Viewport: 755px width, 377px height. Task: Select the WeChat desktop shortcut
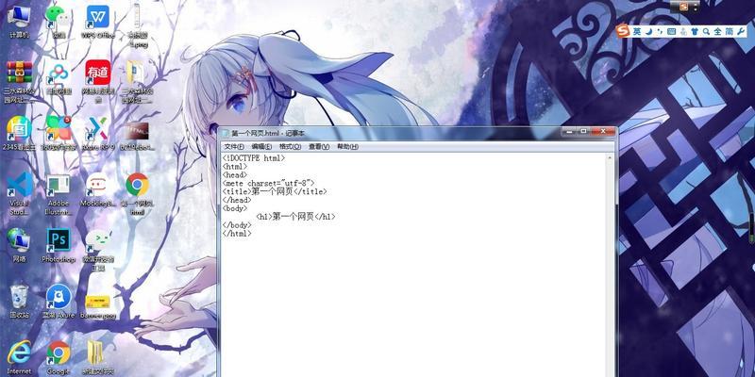[x=59, y=22]
